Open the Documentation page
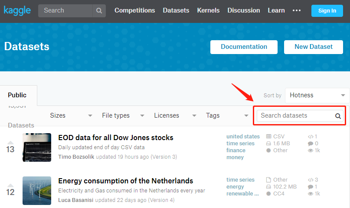The height and width of the screenshot is (208, 350). tap(244, 47)
